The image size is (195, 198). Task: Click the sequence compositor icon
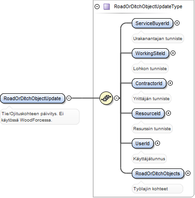point(106,98)
